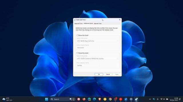Screen dimensions: 183x102
Task: Open the weather widget showing 22°C
Action: pyautogui.click(x=7, y=99)
